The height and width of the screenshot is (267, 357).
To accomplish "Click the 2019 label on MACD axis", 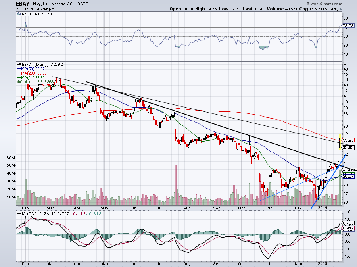I will click(x=322, y=263).
